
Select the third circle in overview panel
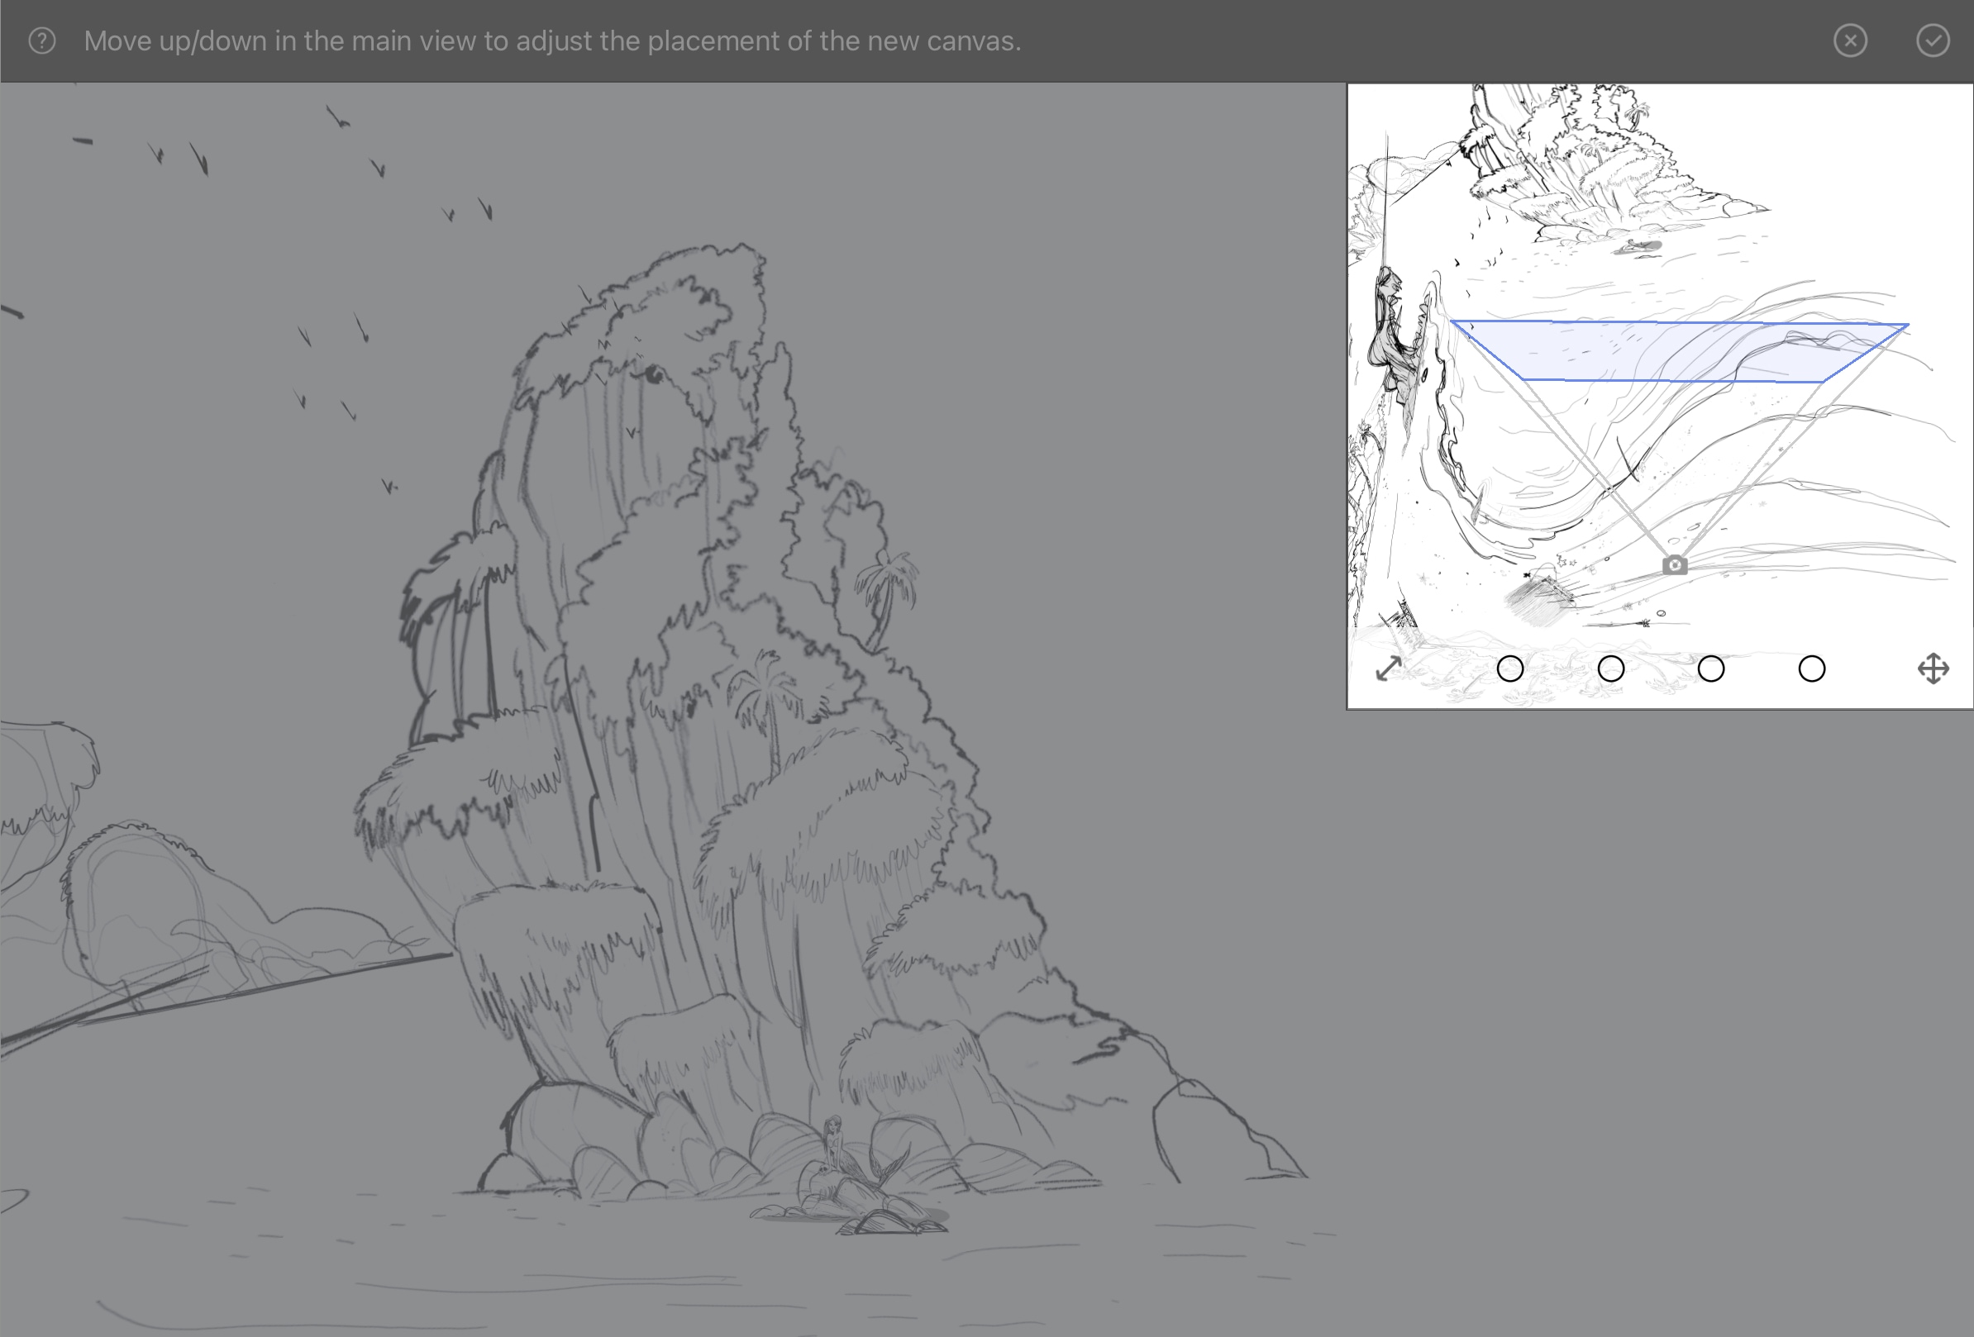[x=1710, y=669]
